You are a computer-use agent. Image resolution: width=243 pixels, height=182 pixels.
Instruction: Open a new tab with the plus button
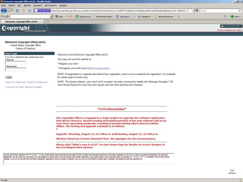pyautogui.click(x=47, y=22)
